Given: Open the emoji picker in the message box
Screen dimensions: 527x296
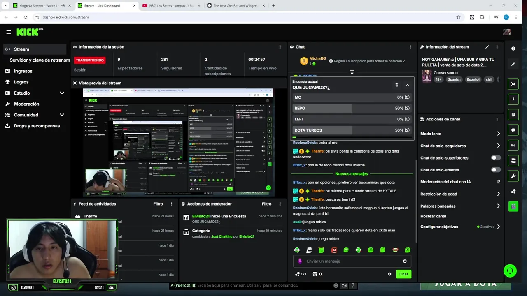Looking at the screenshot, I should (x=405, y=261).
